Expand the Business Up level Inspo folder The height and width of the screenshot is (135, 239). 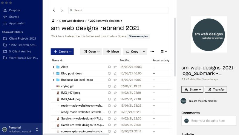(x=53, y=80)
